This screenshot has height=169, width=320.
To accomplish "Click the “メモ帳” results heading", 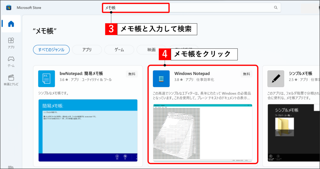I will pyautogui.click(x=45, y=31).
